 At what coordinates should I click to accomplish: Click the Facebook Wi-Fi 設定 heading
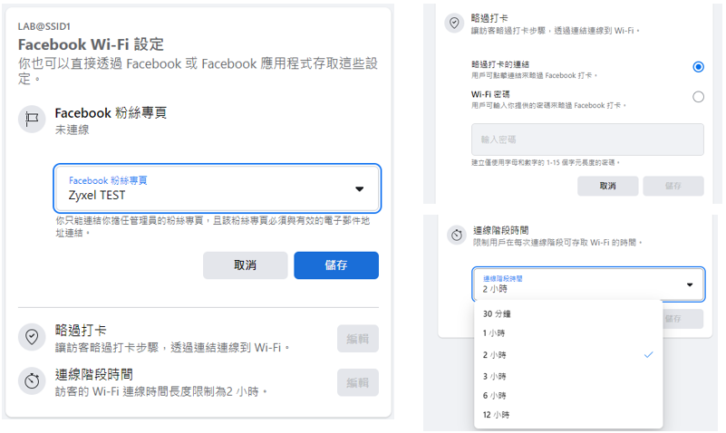[x=91, y=44]
